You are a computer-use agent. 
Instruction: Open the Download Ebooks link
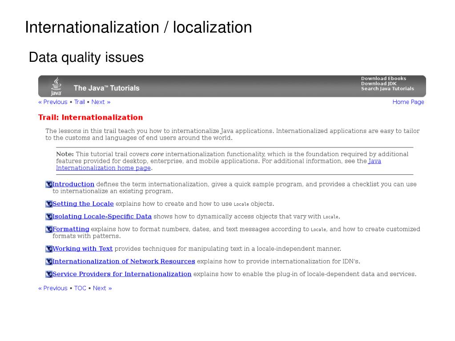(x=383, y=78)
